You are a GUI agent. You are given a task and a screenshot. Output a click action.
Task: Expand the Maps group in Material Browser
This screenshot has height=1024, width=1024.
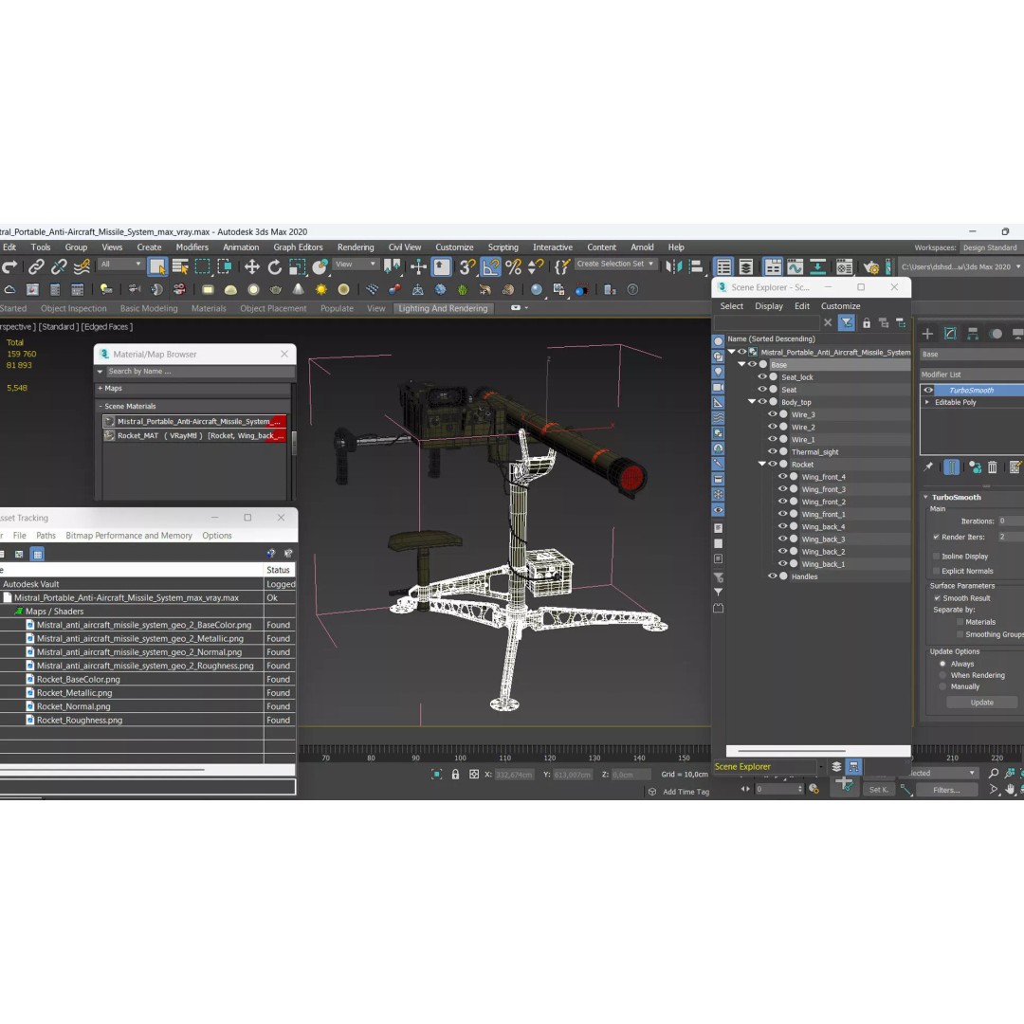[100, 388]
